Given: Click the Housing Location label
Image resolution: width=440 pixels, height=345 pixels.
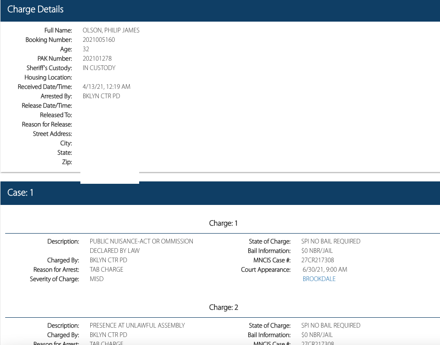Looking at the screenshot, I should (x=48, y=77).
